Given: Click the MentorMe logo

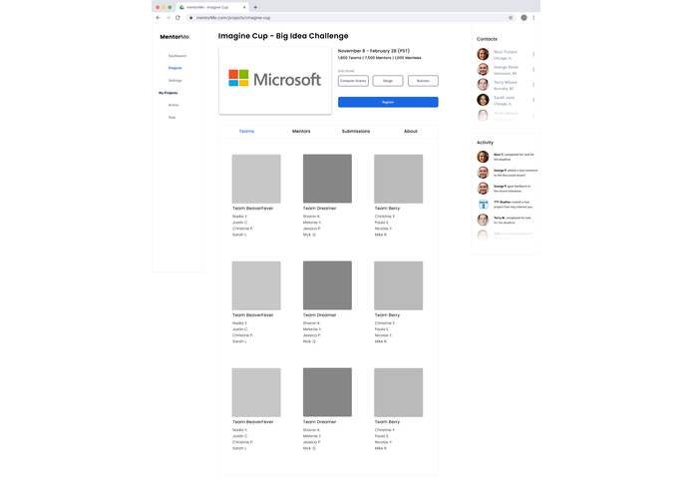Looking at the screenshot, I should (x=174, y=37).
